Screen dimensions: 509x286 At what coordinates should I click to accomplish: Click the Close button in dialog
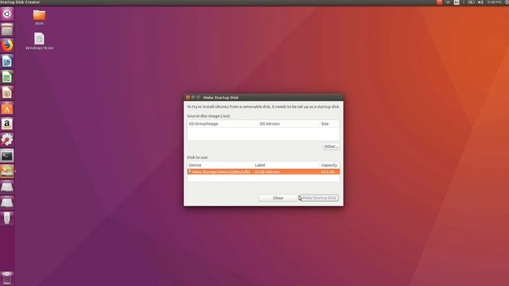(278, 198)
